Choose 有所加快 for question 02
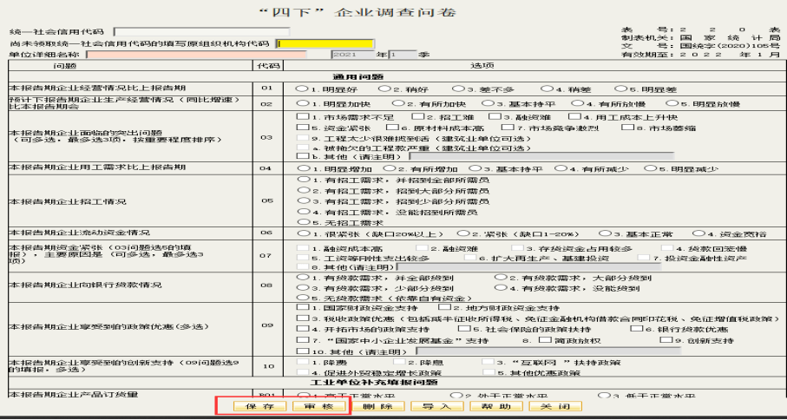 coord(397,103)
